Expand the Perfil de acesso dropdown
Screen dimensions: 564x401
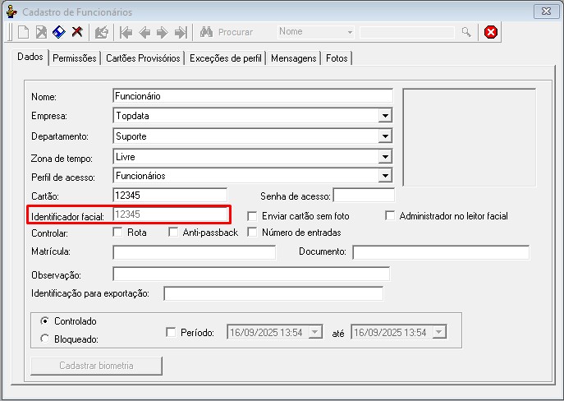click(385, 176)
